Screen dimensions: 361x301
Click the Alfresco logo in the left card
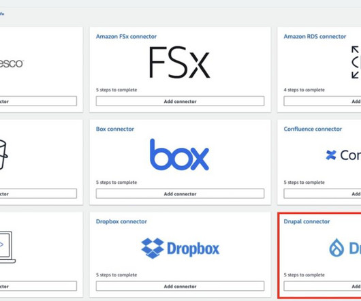tap(12, 63)
